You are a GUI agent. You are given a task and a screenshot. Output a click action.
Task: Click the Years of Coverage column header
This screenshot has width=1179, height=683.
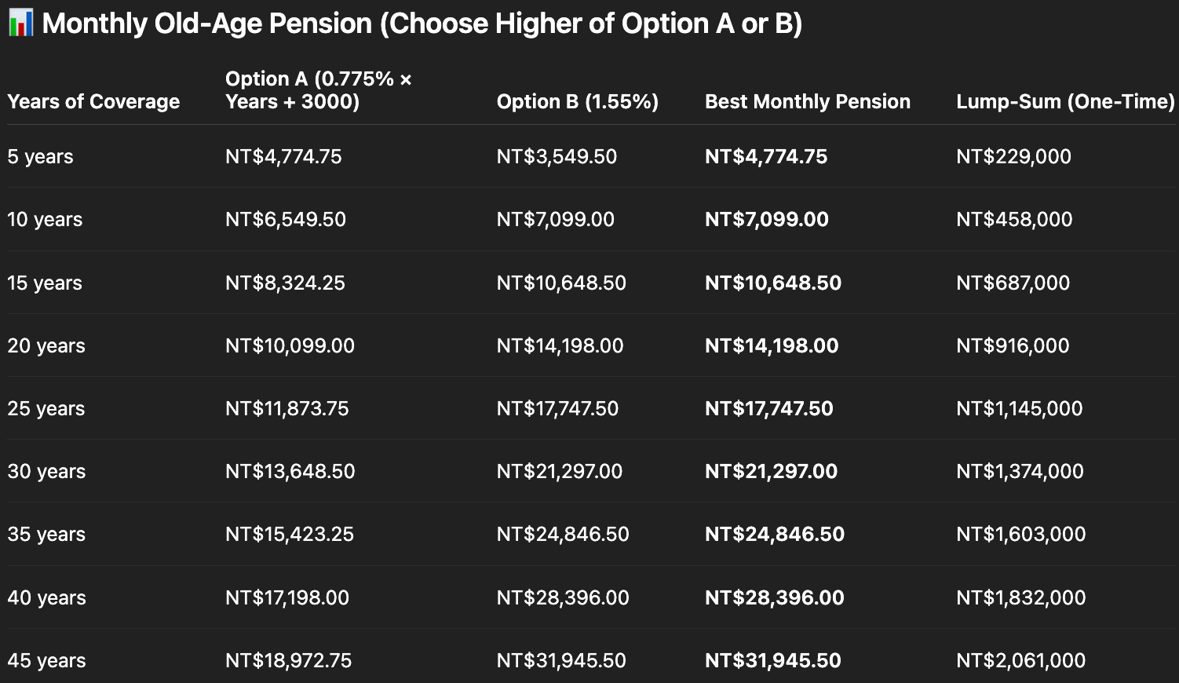click(x=93, y=101)
